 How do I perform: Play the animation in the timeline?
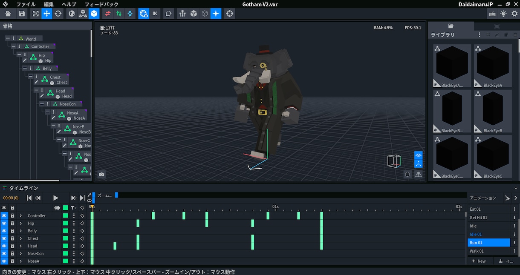tap(55, 198)
